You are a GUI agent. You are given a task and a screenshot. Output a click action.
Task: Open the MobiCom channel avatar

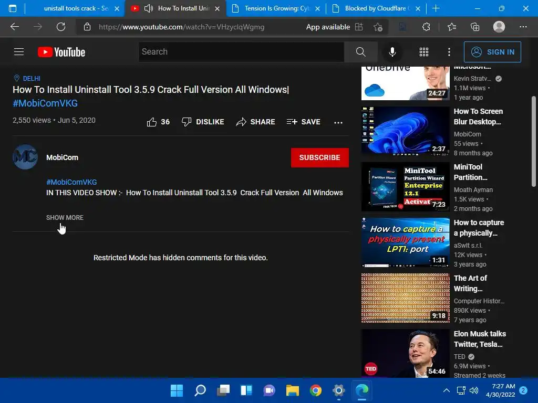coord(25,157)
